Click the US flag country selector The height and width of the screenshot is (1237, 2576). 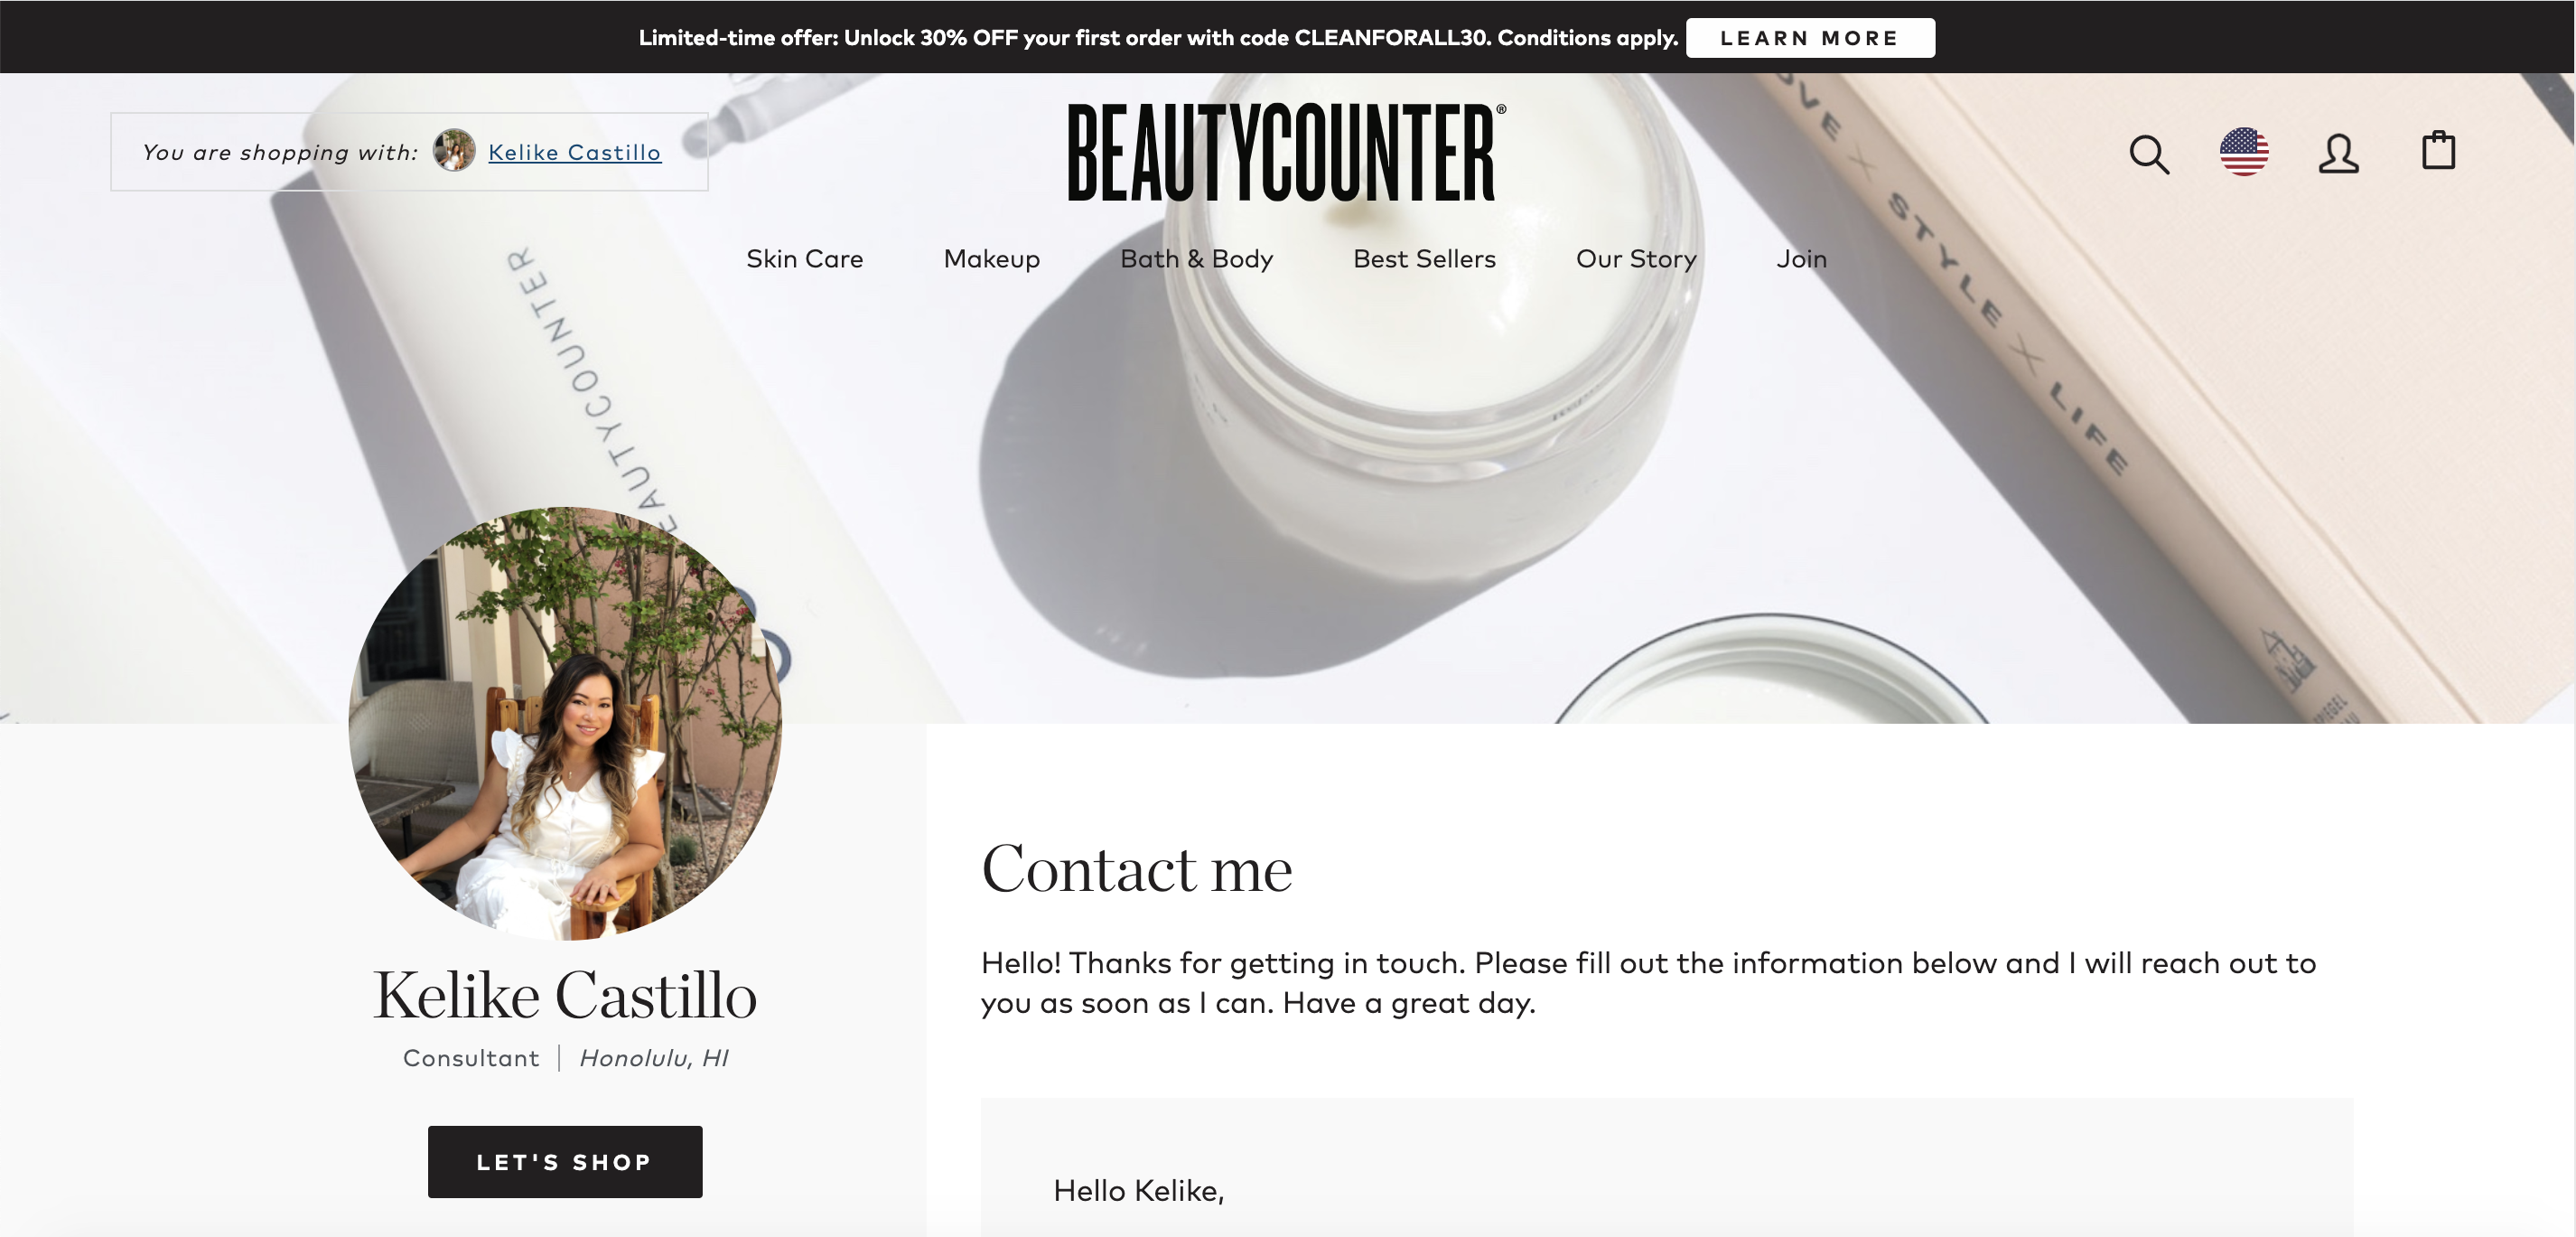click(2244, 152)
